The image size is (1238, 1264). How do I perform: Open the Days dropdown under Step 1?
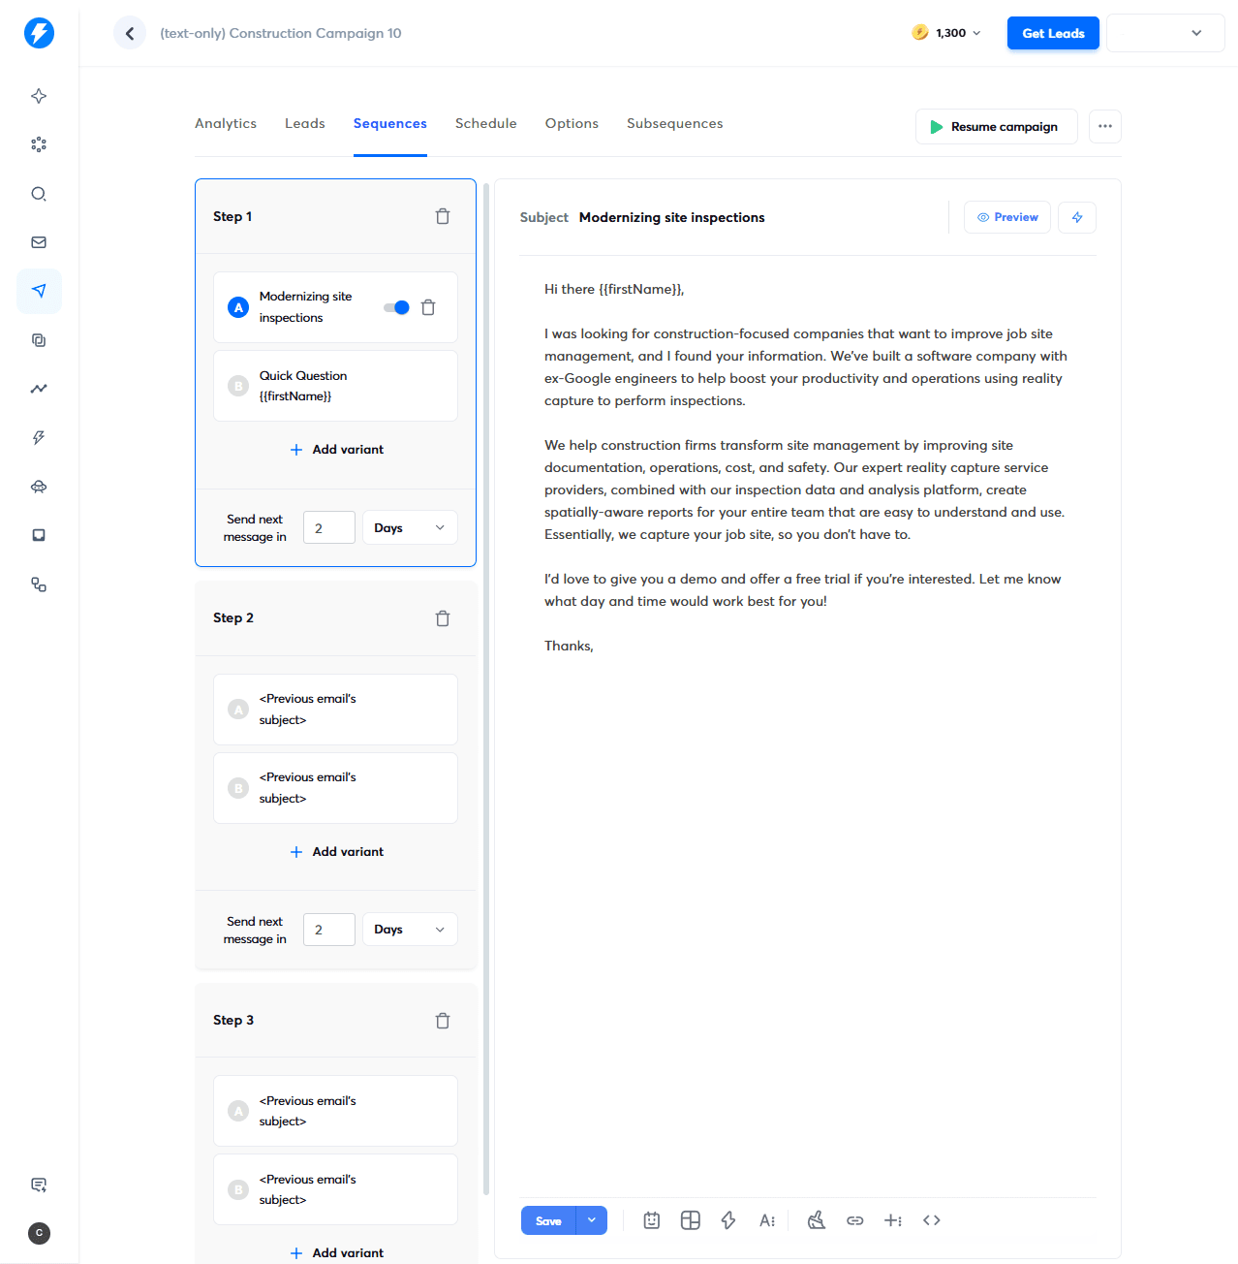[409, 526]
